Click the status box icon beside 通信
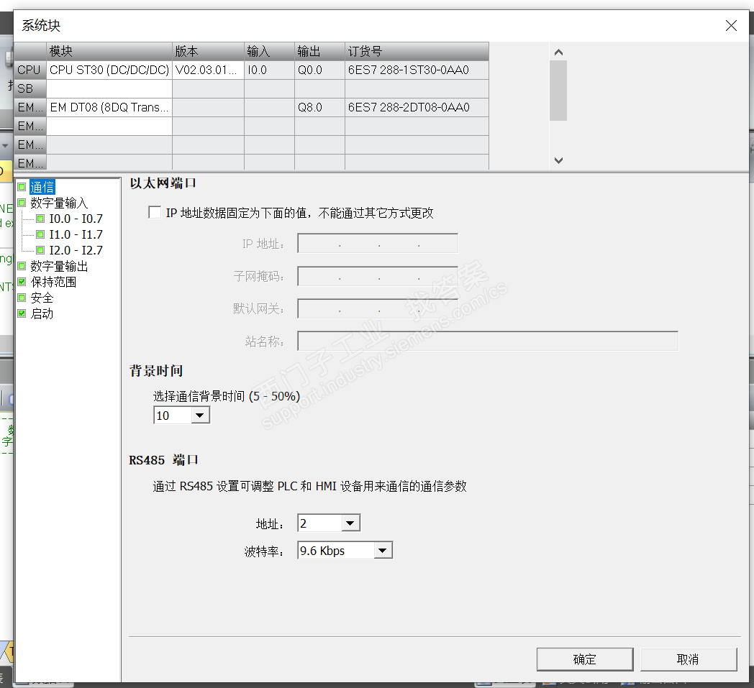754x688 pixels. point(22,187)
